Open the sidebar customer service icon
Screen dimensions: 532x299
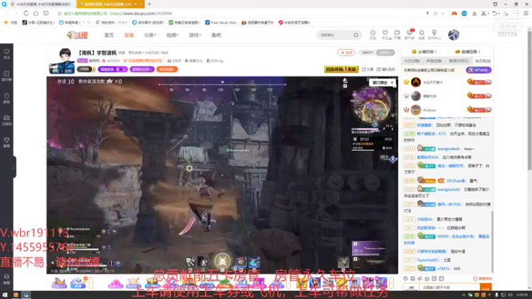coord(7,278)
